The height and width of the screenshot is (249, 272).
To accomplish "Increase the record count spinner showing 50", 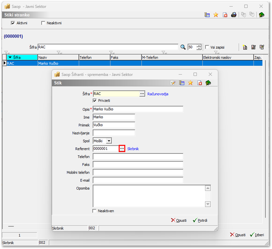I will tap(199, 46).
